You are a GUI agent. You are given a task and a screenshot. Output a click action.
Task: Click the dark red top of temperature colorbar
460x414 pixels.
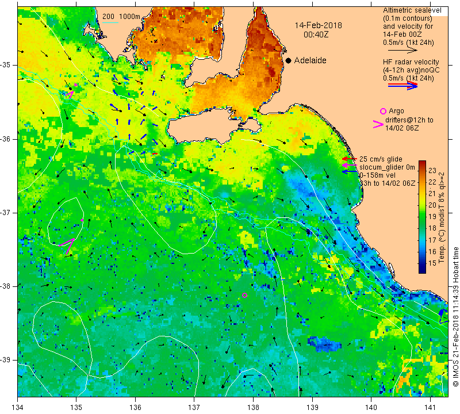[422, 163]
